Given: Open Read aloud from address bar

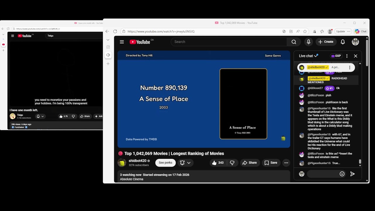Looking at the screenshot, I should tap(298, 31).
